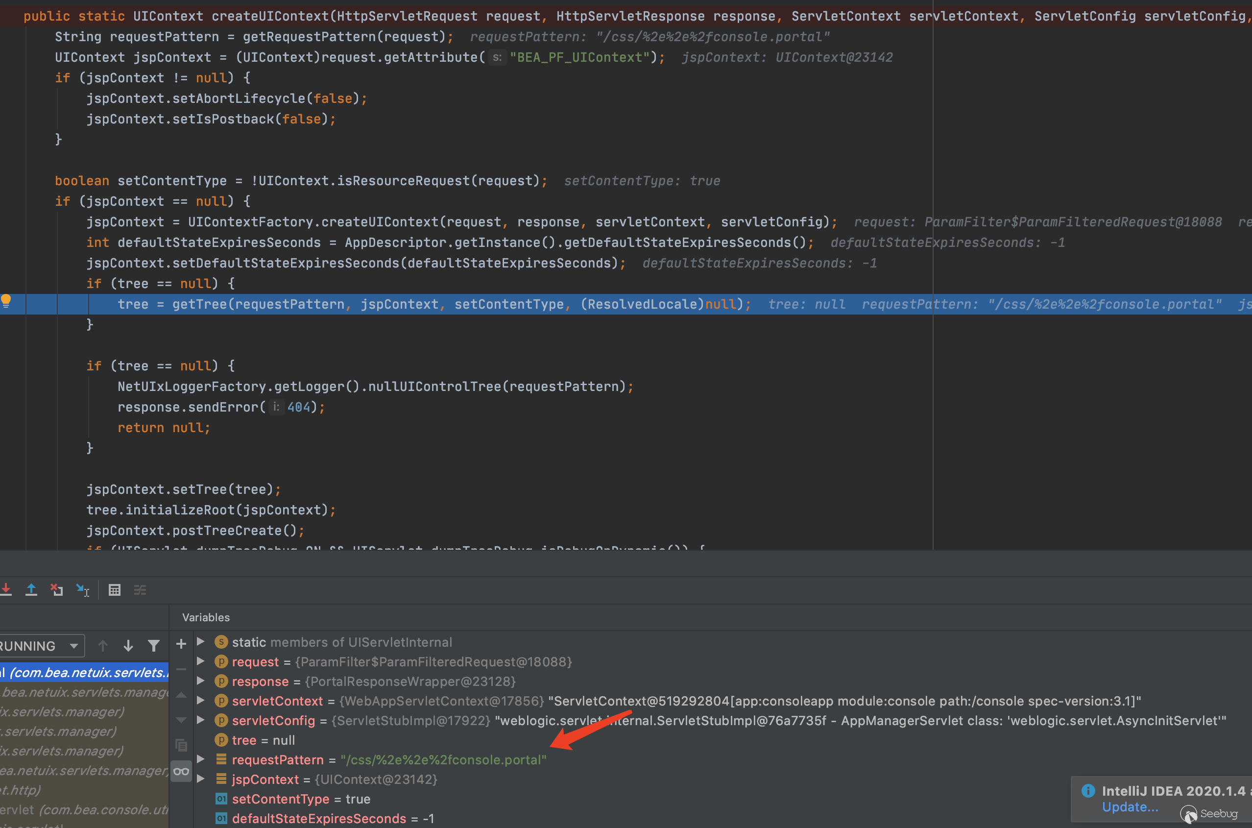The image size is (1252, 828).
Task: Expand the jspContext variable node
Action: (x=200, y=779)
